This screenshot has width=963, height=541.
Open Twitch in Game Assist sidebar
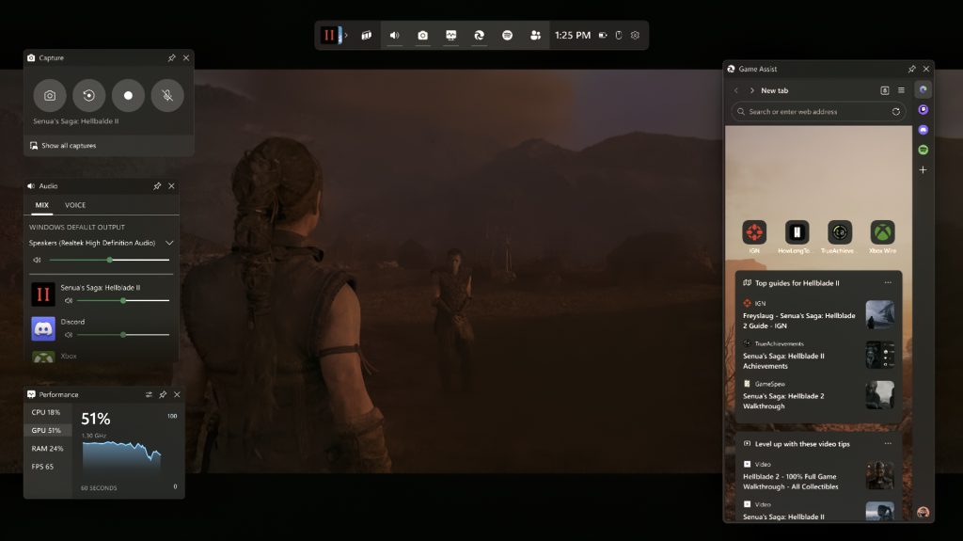pyautogui.click(x=924, y=109)
